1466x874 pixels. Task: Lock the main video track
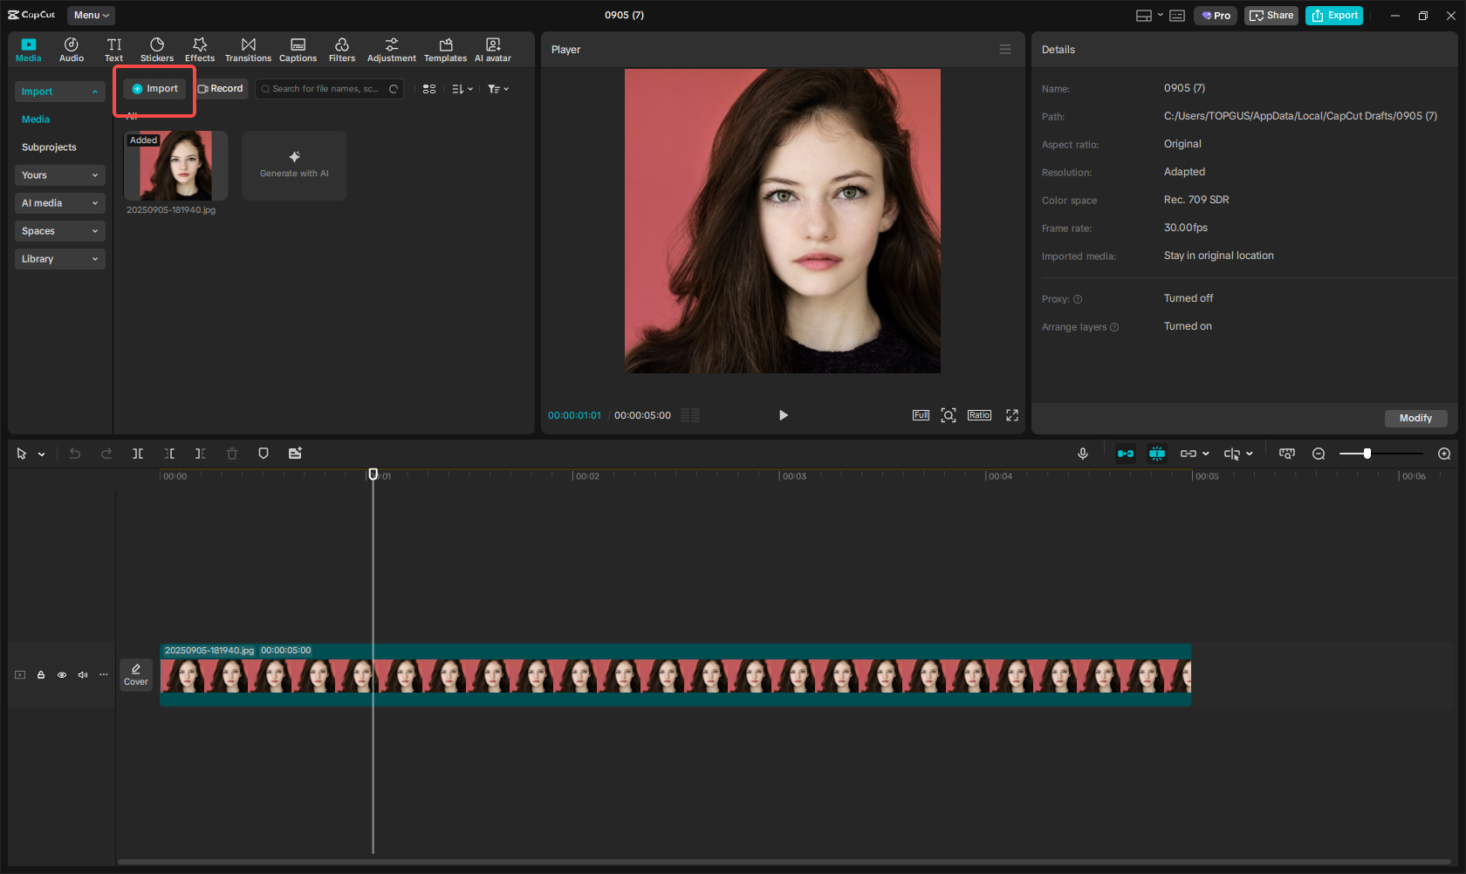(41, 675)
